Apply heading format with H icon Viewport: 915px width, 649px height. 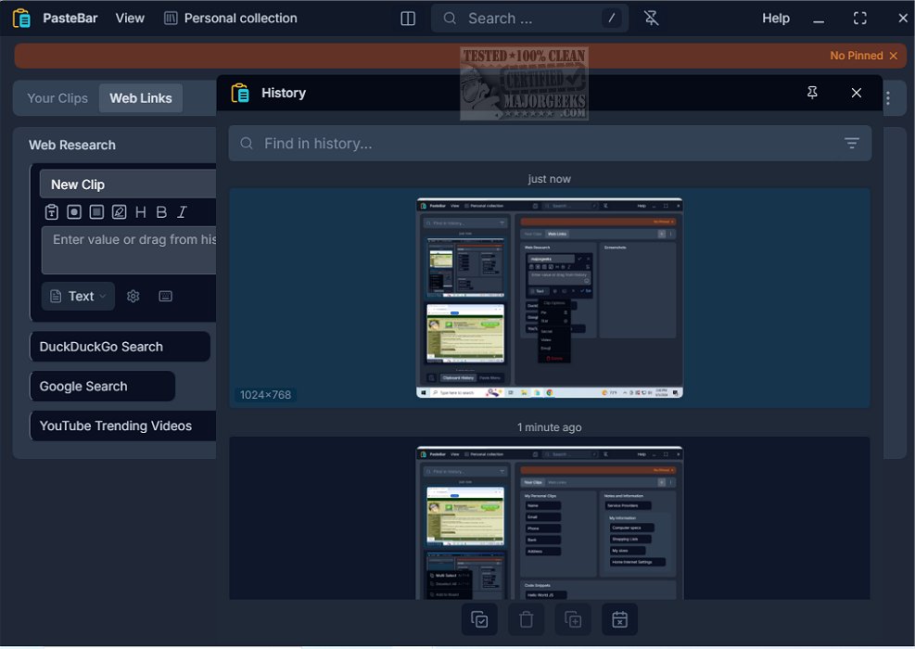pos(141,212)
